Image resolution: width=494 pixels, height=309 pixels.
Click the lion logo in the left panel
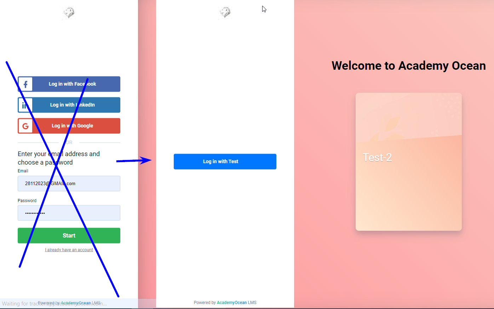(x=69, y=13)
